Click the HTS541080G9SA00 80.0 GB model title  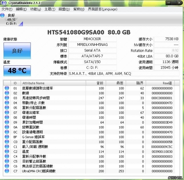89,32
